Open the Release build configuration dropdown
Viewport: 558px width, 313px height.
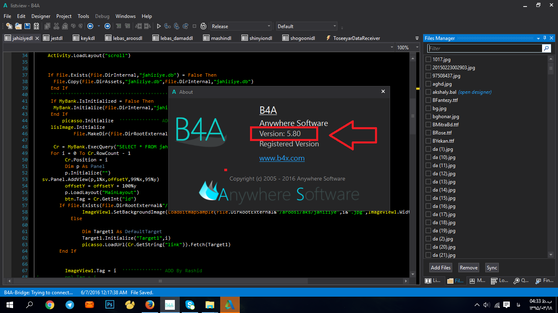(241, 26)
